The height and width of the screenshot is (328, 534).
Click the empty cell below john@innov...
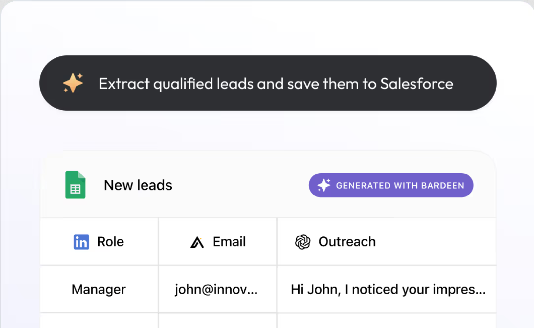[x=217, y=321]
